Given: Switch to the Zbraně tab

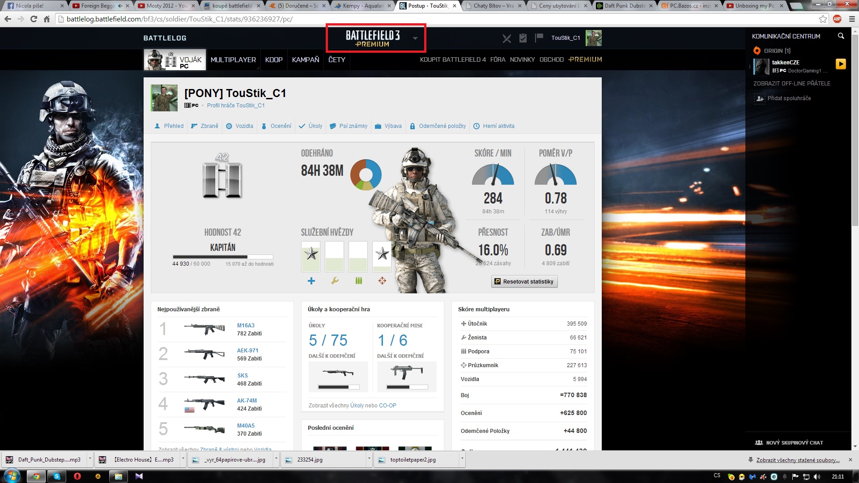Looking at the screenshot, I should 205,126.
